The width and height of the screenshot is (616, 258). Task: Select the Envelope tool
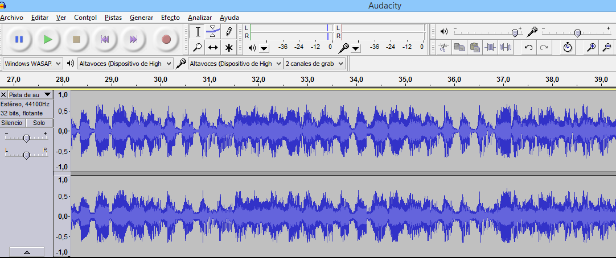(x=213, y=32)
